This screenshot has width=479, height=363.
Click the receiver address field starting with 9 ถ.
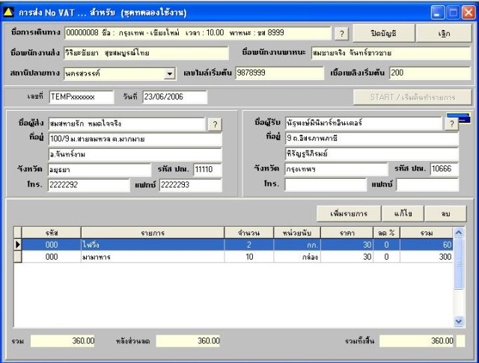(x=372, y=138)
